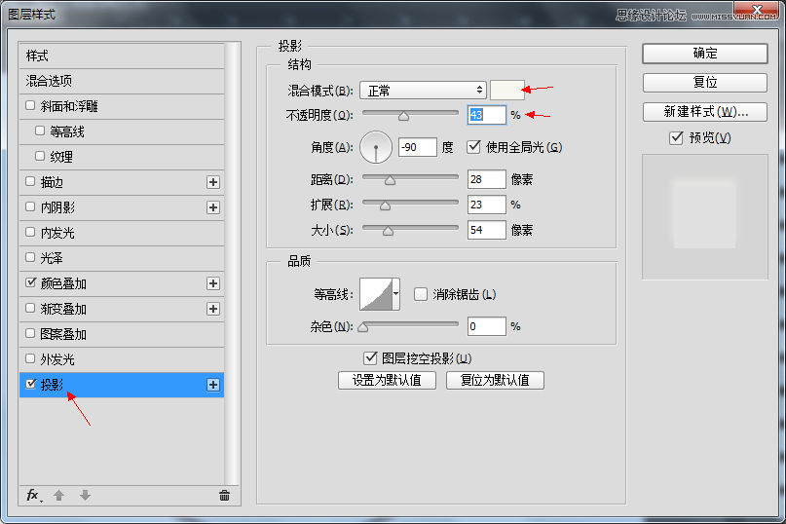
Task: Move effect down with down arrow icon
Action: pos(85,496)
